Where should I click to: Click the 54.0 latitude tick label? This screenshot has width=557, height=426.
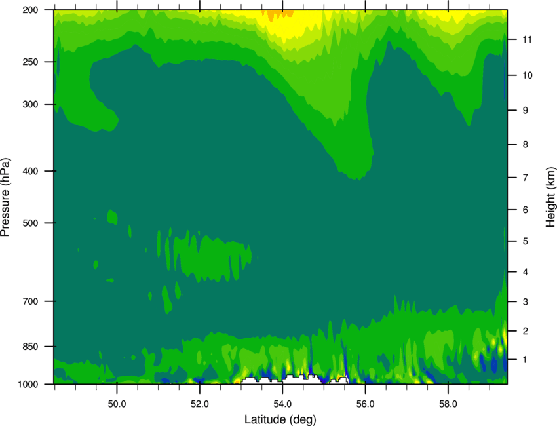283,404
